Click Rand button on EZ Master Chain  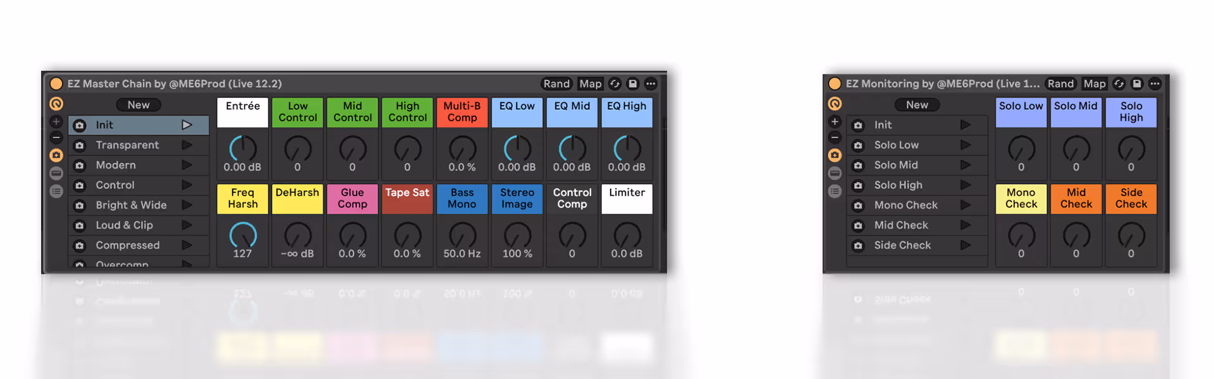coord(556,83)
